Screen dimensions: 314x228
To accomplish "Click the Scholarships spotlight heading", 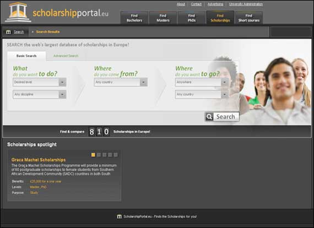I will [x=32, y=144].
